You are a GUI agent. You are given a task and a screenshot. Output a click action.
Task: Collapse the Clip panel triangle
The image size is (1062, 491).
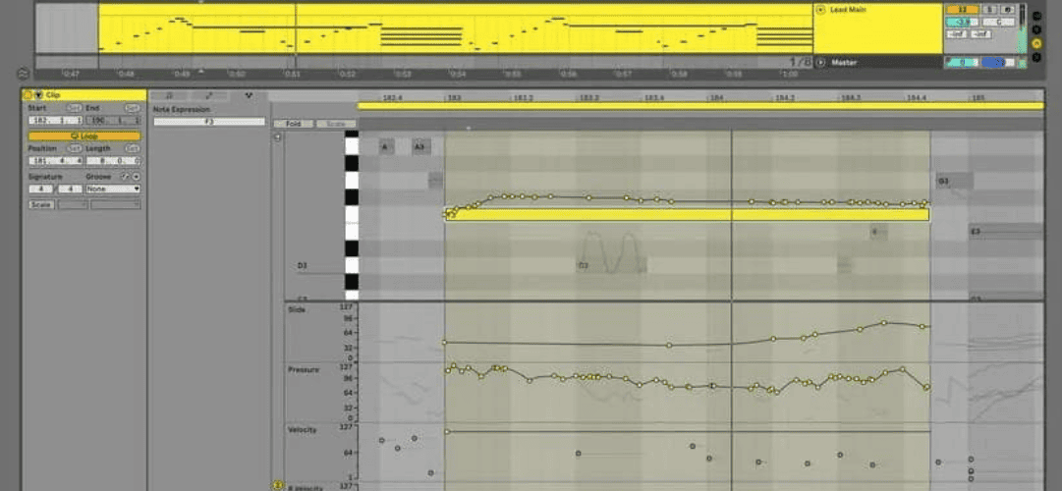coord(38,95)
